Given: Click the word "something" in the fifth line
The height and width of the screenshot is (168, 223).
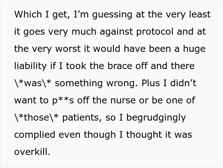Looking at the screenshot, I should click(x=79, y=84).
